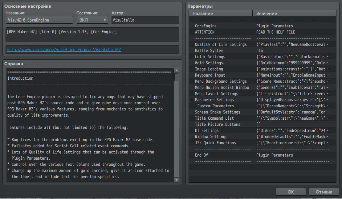Click the Plugin Parameters value of End Of row

pyautogui.click(x=275, y=155)
